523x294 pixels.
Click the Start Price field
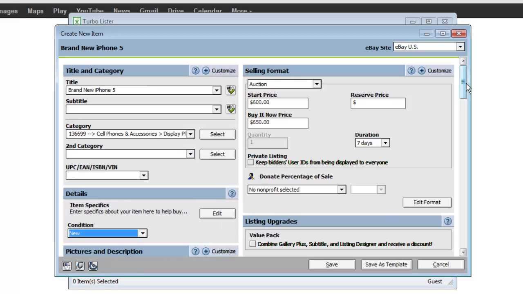278,103
